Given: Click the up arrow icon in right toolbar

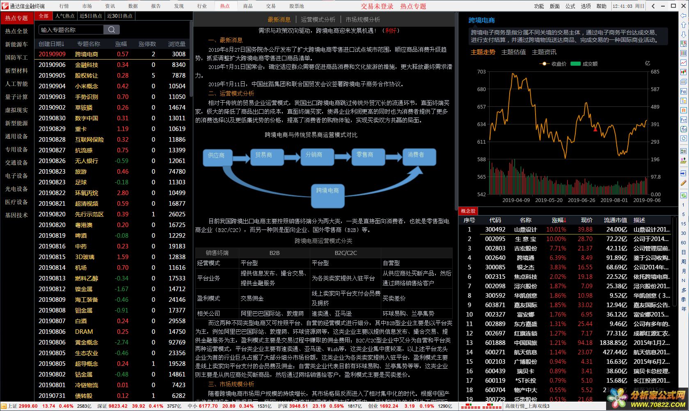Looking at the screenshot, I should pyautogui.click(x=683, y=25).
